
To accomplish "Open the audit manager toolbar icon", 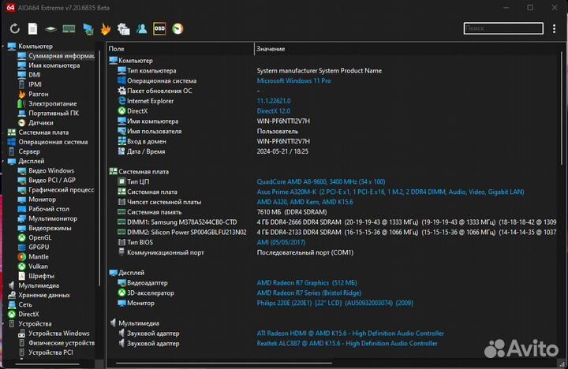I will [124, 29].
